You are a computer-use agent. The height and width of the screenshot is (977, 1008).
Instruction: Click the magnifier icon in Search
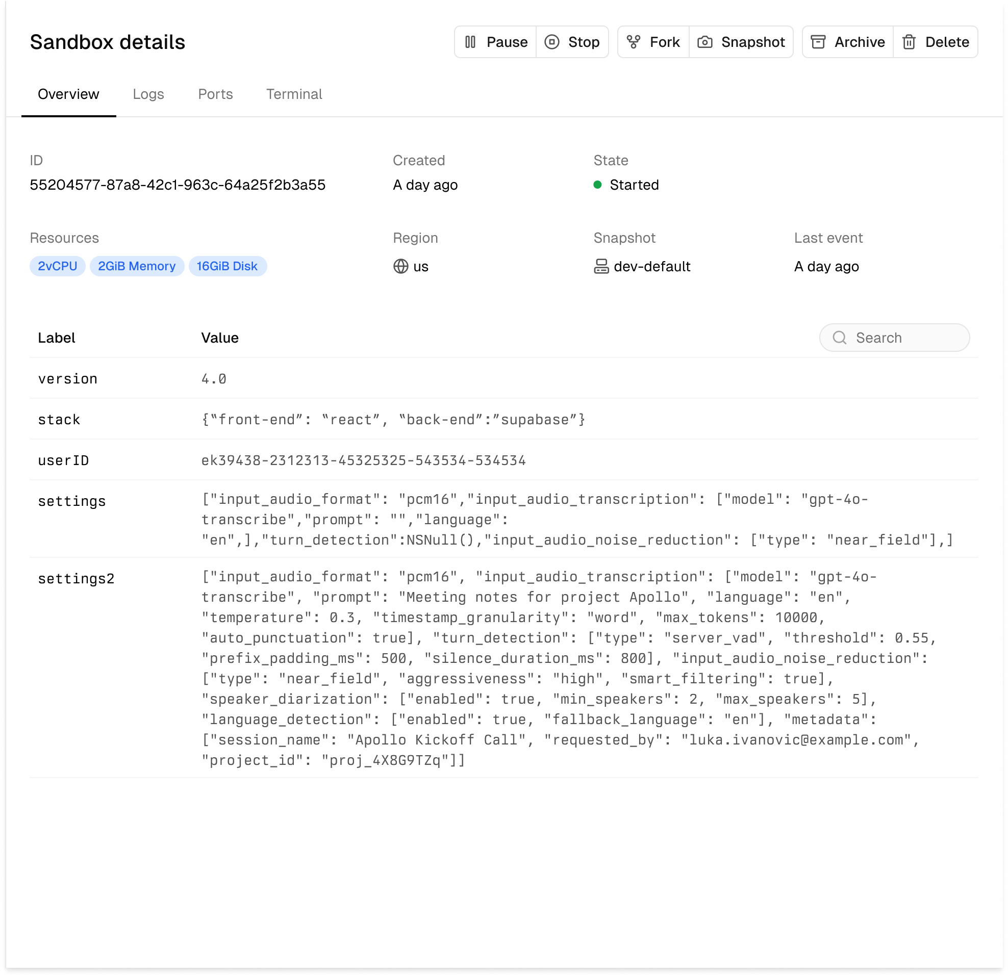point(839,338)
